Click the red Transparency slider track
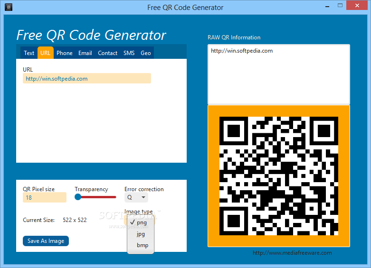Image resolution: width=371 pixels, height=268 pixels. 98,197
